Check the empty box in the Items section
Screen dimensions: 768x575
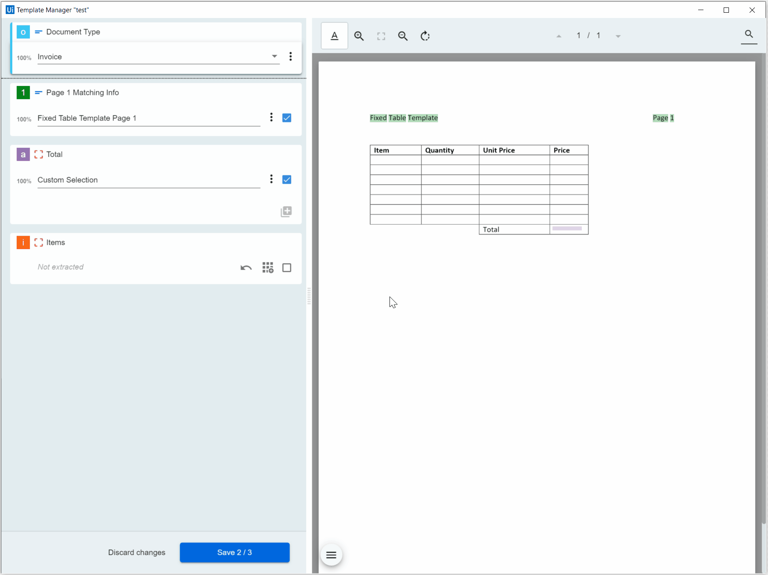click(287, 268)
